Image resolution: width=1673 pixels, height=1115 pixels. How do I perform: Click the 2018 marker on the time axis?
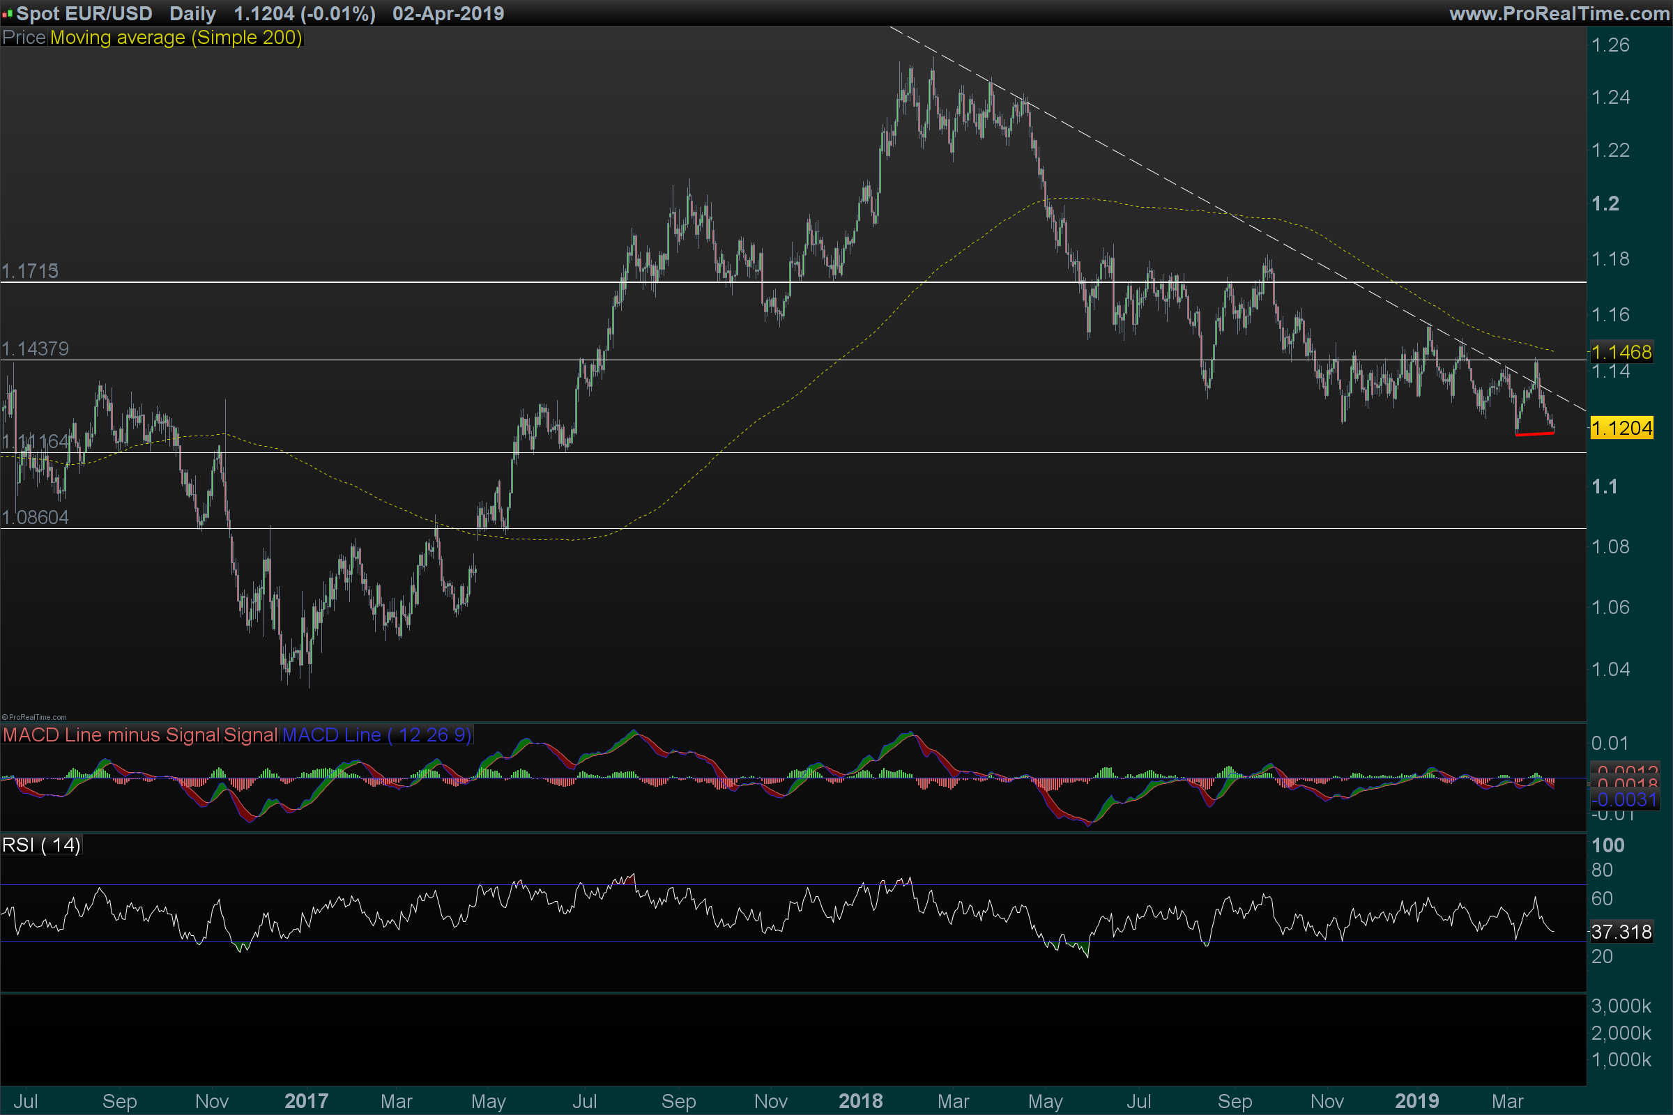pos(860,1101)
